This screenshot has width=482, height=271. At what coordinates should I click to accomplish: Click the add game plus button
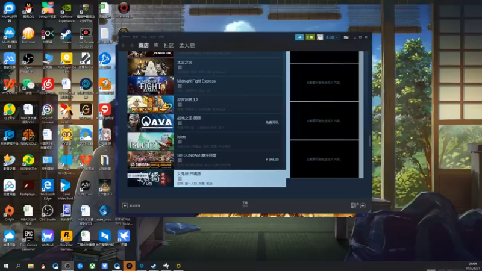coord(125,205)
